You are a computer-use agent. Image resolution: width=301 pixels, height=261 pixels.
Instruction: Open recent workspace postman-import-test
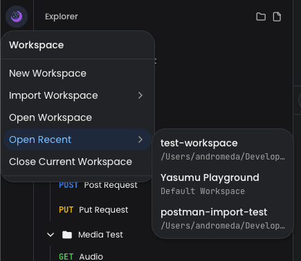pyautogui.click(x=223, y=218)
